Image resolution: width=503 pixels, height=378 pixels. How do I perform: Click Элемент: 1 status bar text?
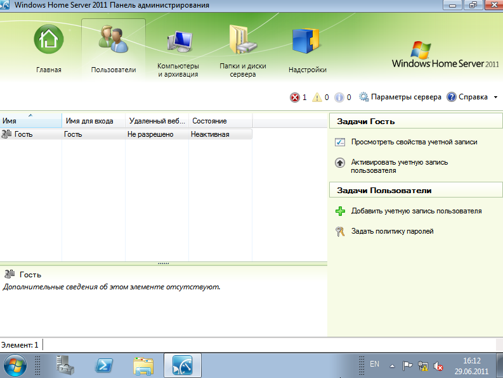pyautogui.click(x=20, y=344)
